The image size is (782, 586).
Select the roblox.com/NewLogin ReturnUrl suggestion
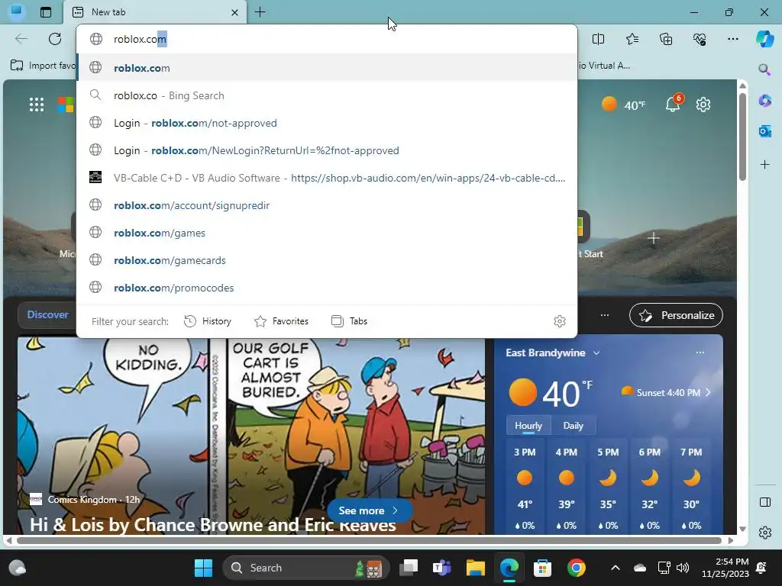point(327,150)
